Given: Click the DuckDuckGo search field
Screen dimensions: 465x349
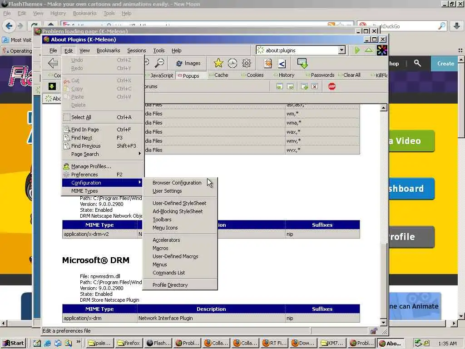Looking at the screenshot, I should 402,26.
